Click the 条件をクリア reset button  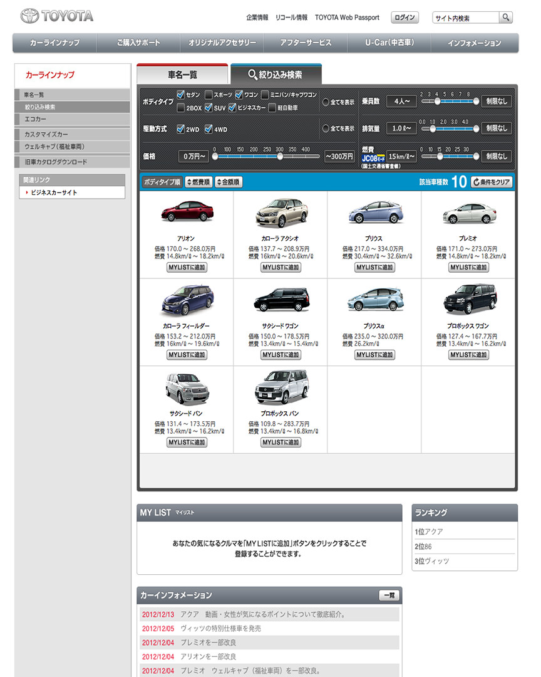click(x=492, y=182)
